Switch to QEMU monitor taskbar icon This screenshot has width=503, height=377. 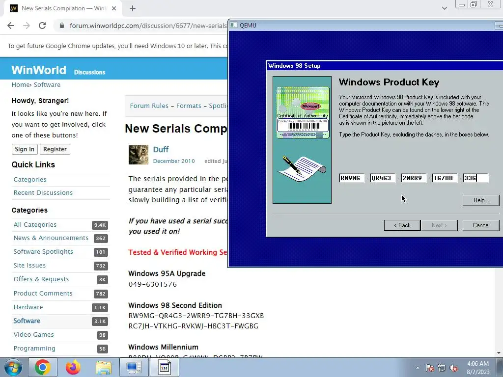click(134, 367)
